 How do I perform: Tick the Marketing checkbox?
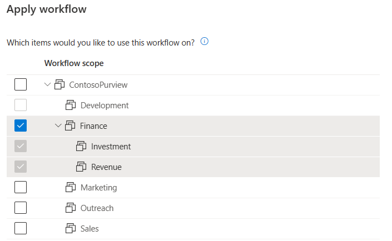coord(21,187)
